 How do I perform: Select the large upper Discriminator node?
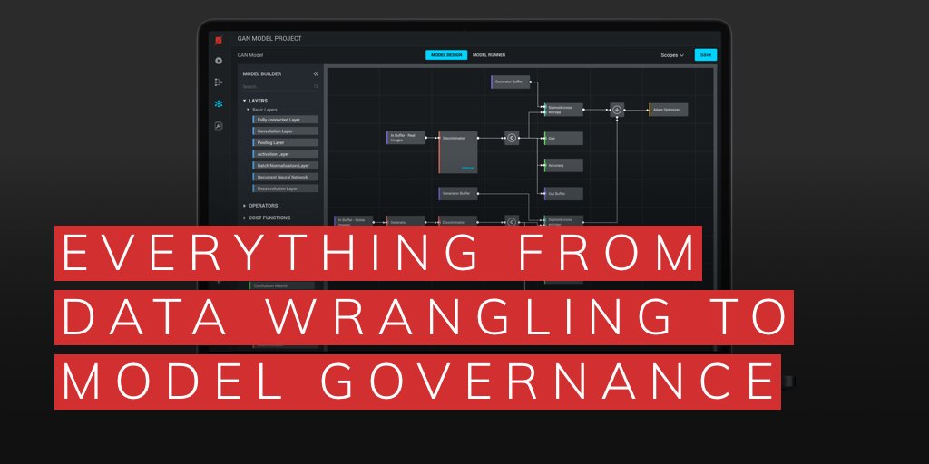(458, 152)
